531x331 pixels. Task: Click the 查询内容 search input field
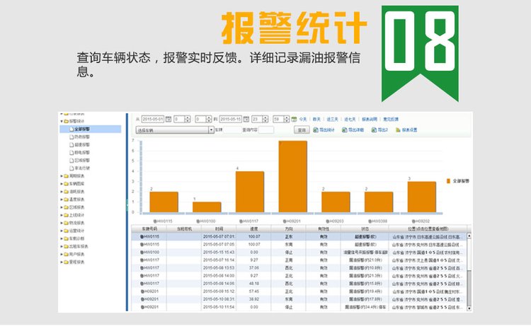266,130
